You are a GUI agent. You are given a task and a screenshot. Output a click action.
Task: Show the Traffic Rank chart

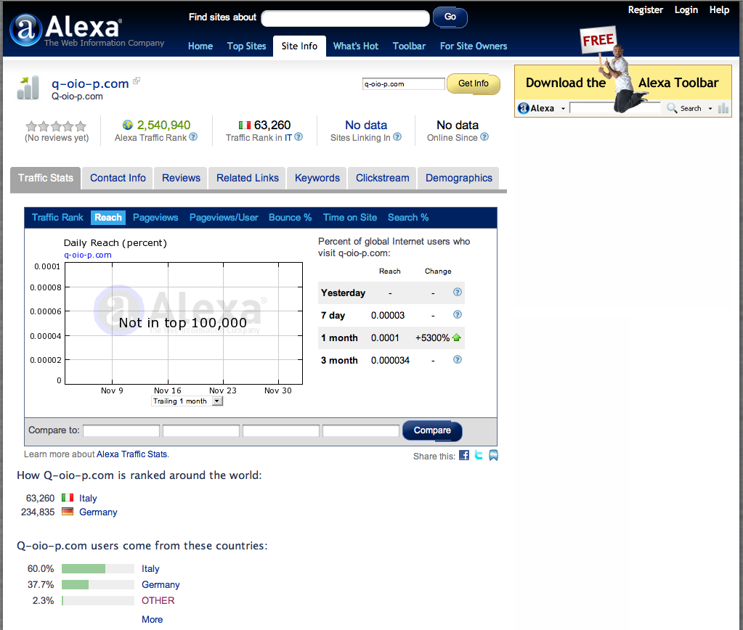(x=57, y=218)
